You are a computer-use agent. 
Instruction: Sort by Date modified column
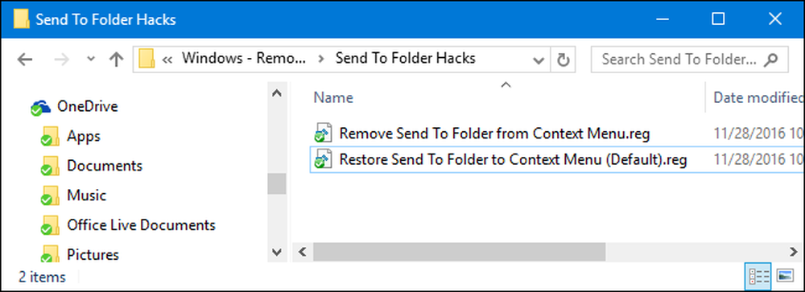pyautogui.click(x=756, y=97)
